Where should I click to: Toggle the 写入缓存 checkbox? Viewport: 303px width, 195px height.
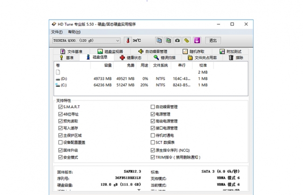pyautogui.click(x=60, y=128)
